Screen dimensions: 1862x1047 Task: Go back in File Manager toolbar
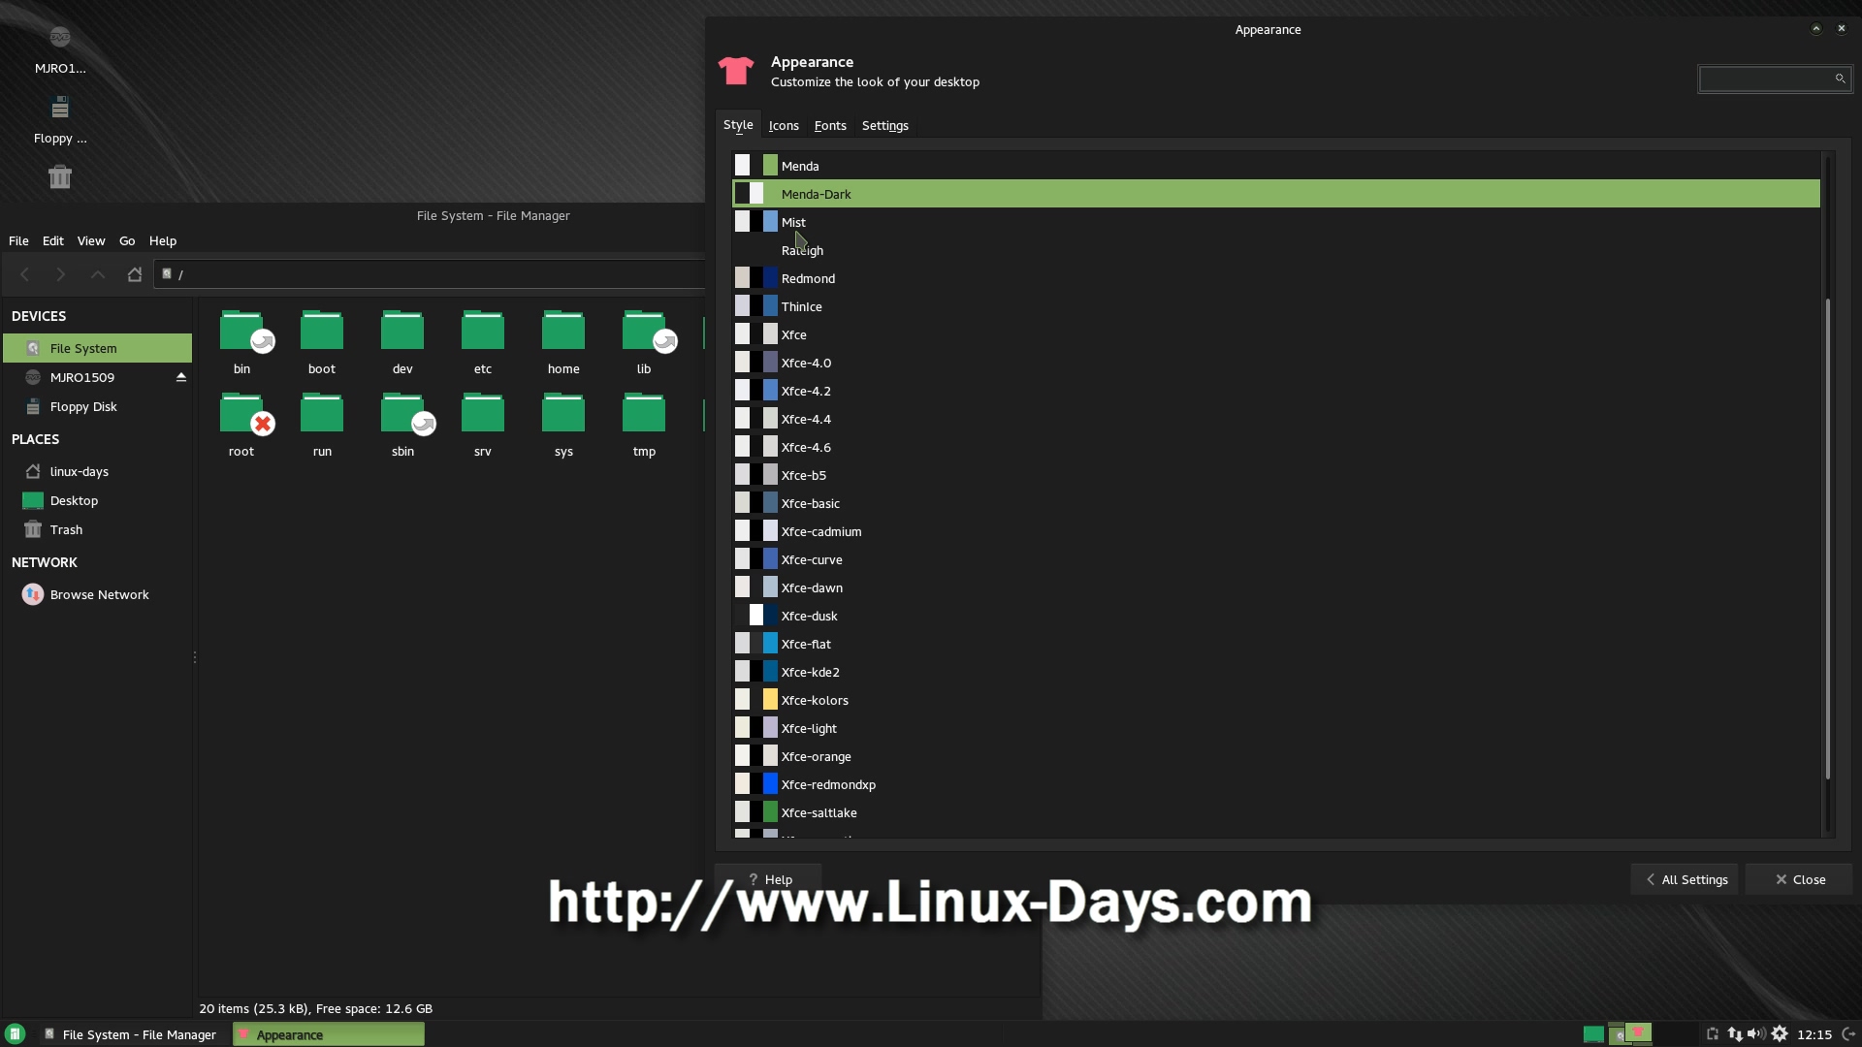25,274
